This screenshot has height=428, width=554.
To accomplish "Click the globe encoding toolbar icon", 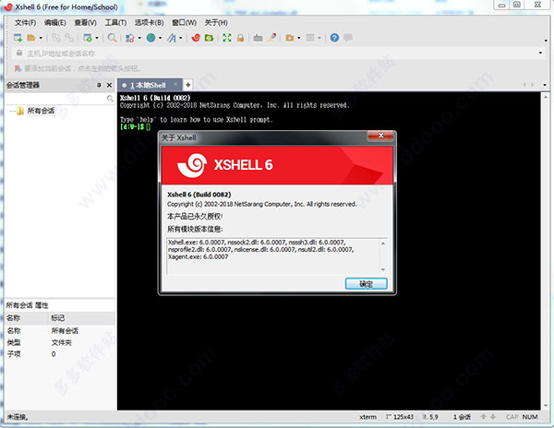I will 151,38.
